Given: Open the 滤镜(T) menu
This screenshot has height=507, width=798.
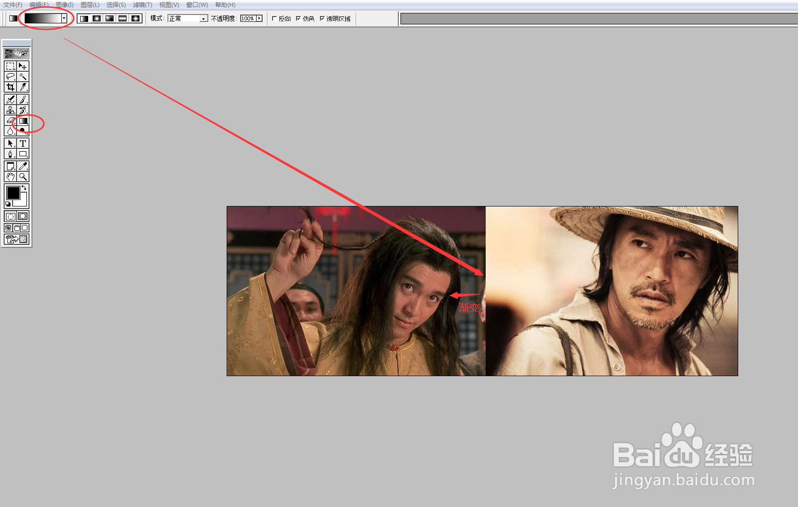Looking at the screenshot, I should (x=142, y=5).
